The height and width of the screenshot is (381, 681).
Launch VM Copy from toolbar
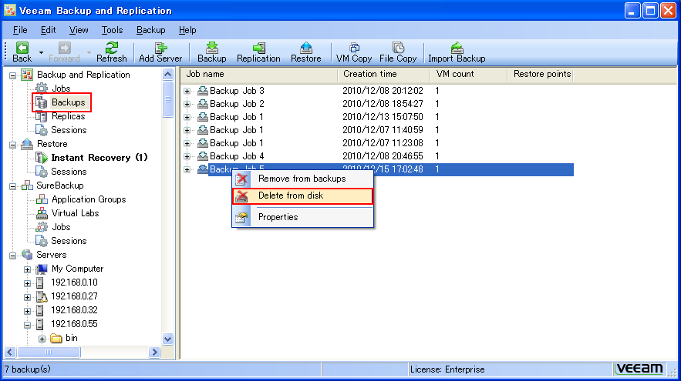click(x=354, y=52)
